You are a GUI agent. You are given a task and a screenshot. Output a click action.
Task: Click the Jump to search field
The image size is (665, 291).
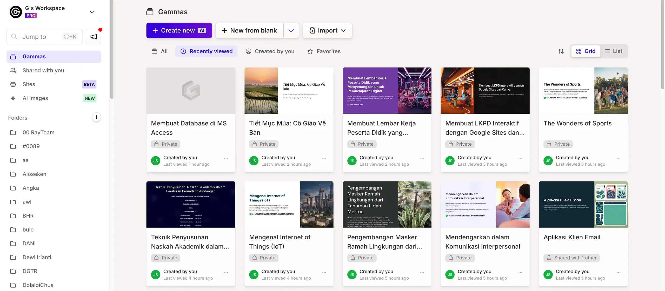pos(44,37)
